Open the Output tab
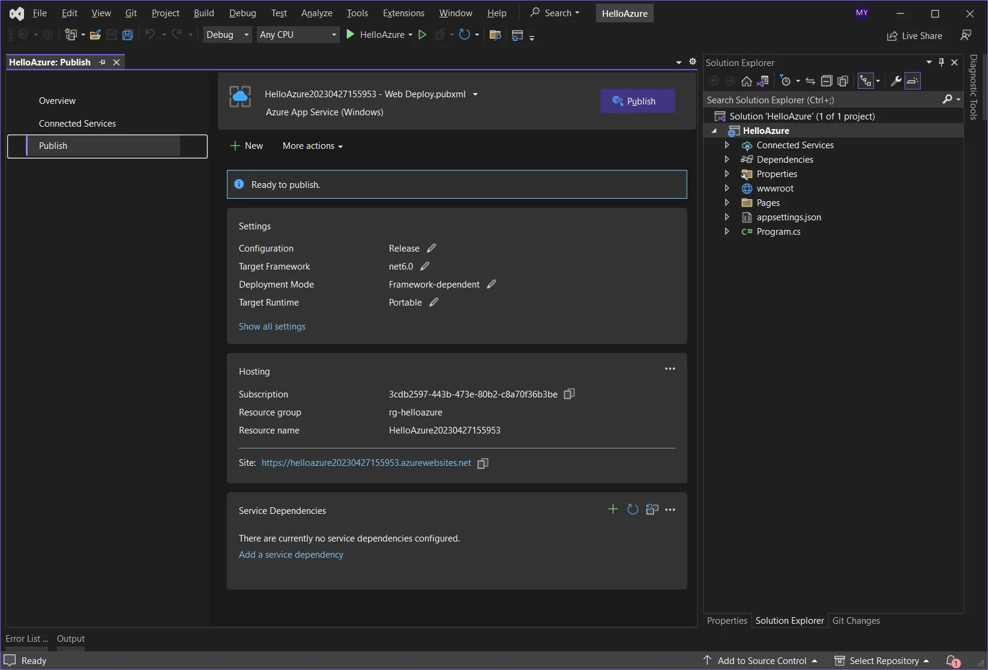This screenshot has width=988, height=670. pyautogui.click(x=71, y=639)
